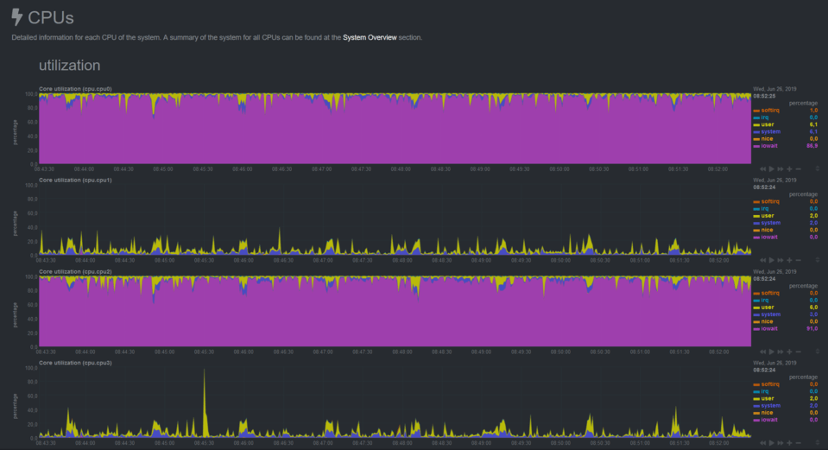This screenshot has height=450, width=828.
Task: Toggle user dimension in cpu1 legend
Action: click(763, 216)
